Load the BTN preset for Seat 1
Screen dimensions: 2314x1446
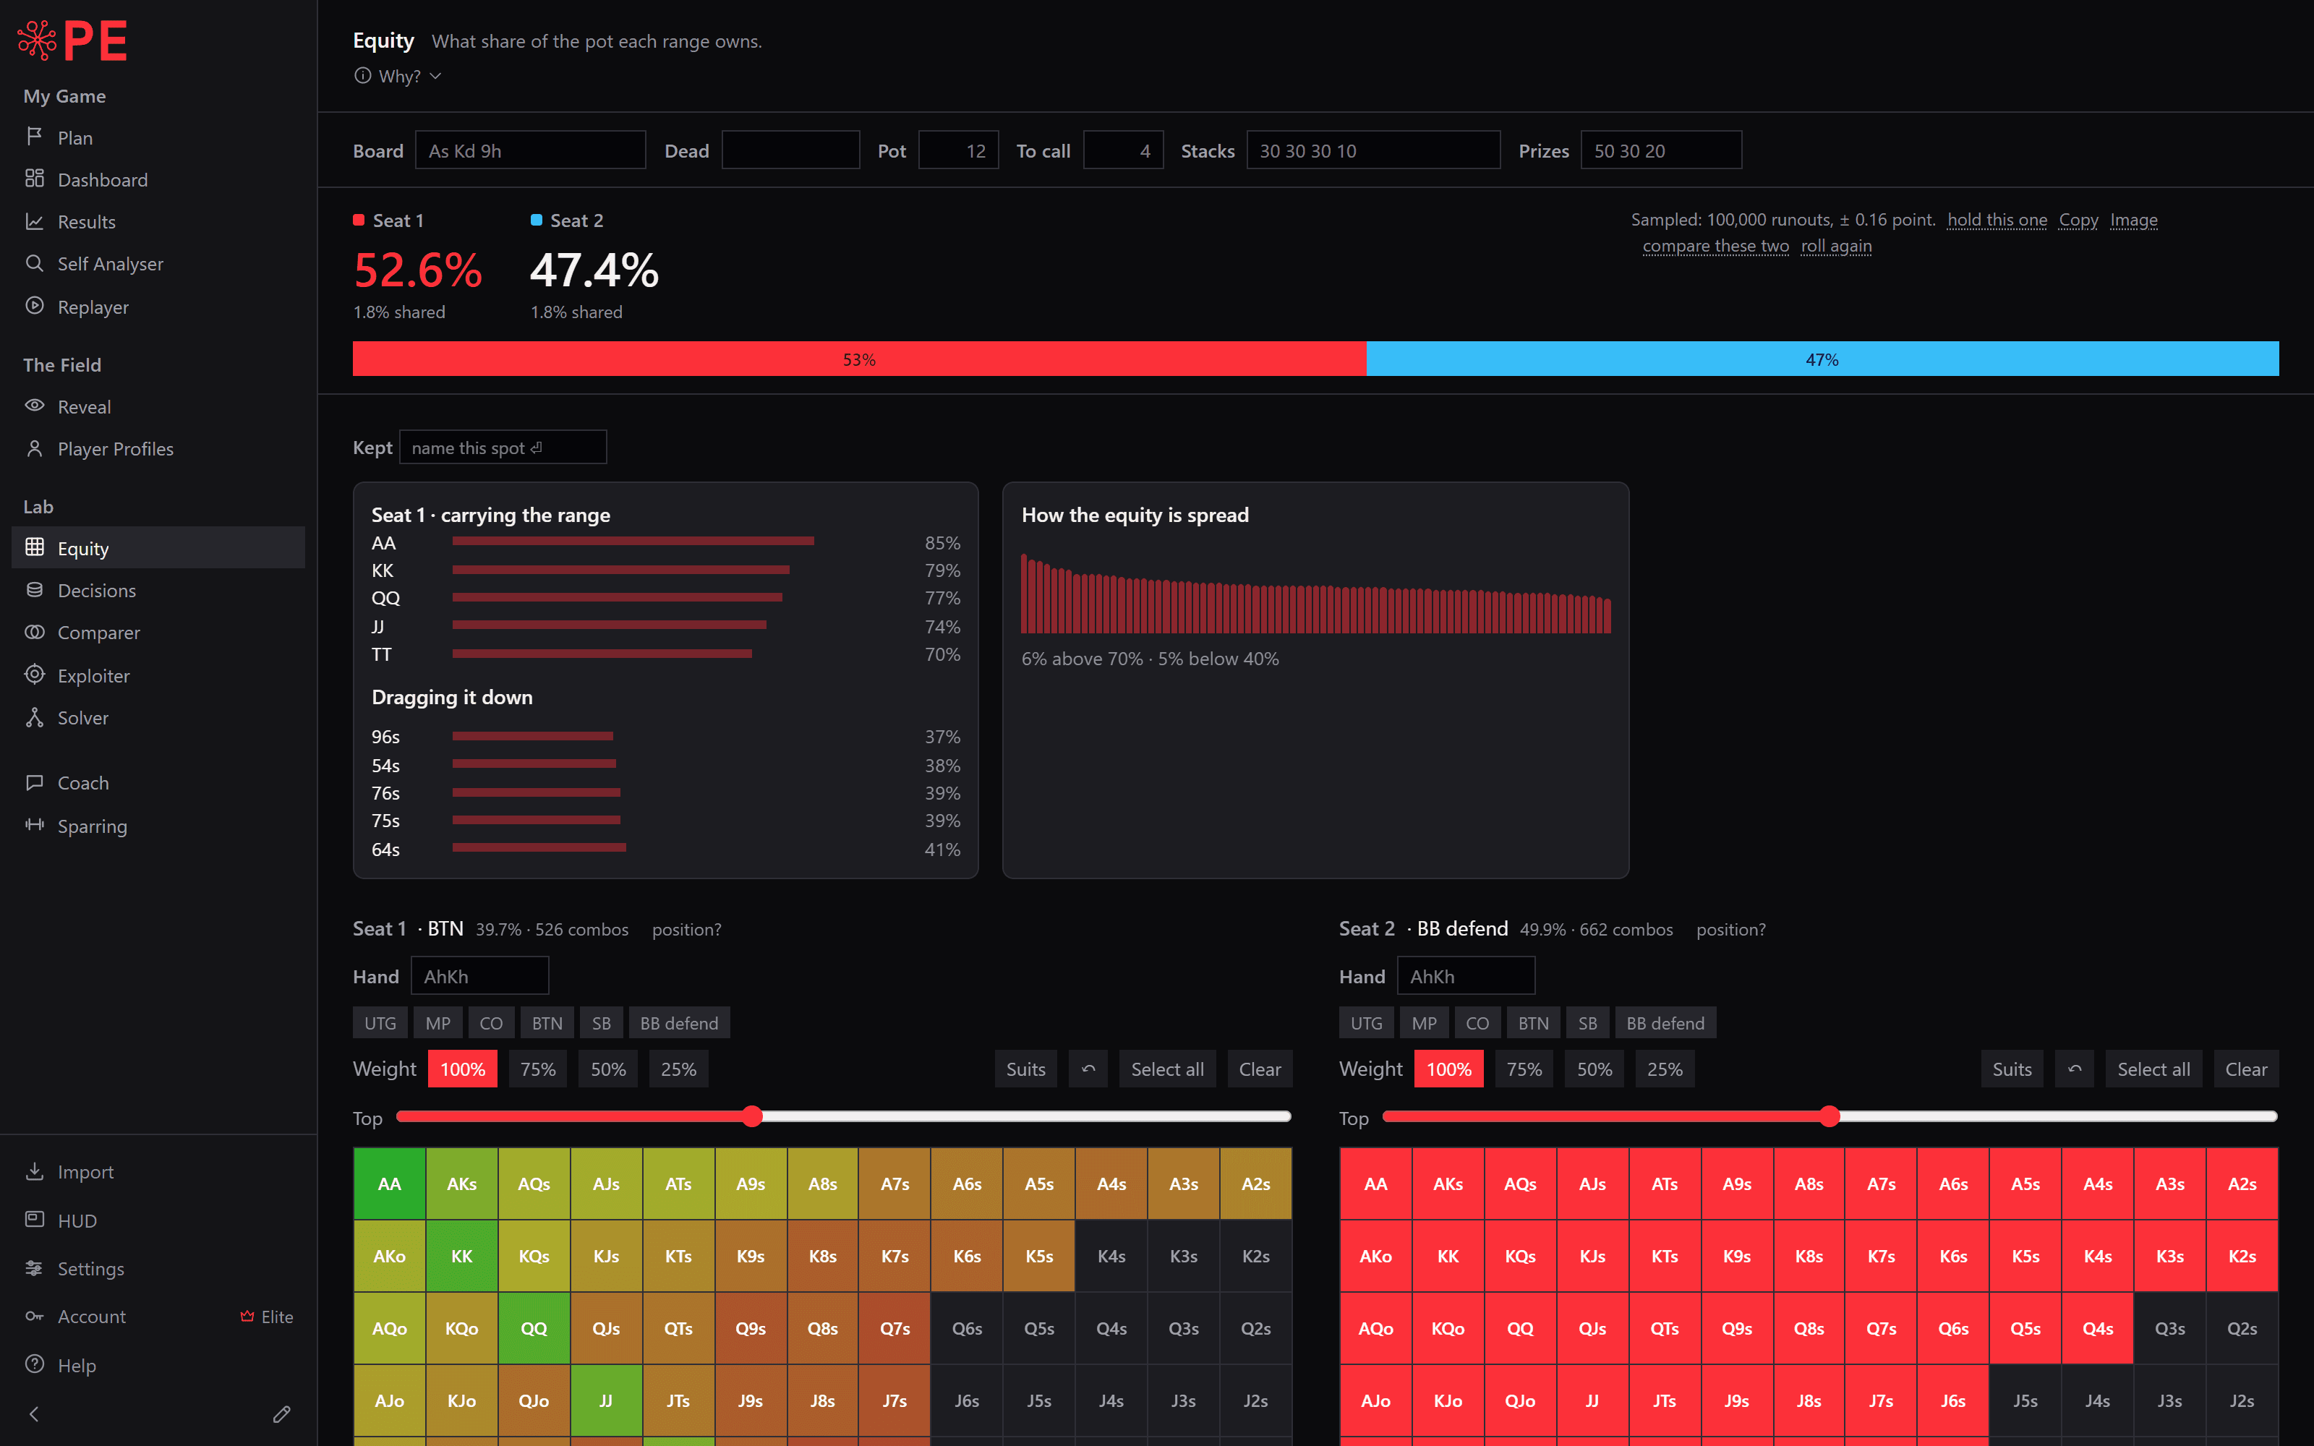547,1023
